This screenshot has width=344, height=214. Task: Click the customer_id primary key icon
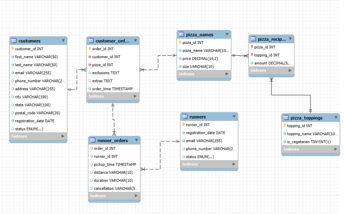click(x=12, y=49)
